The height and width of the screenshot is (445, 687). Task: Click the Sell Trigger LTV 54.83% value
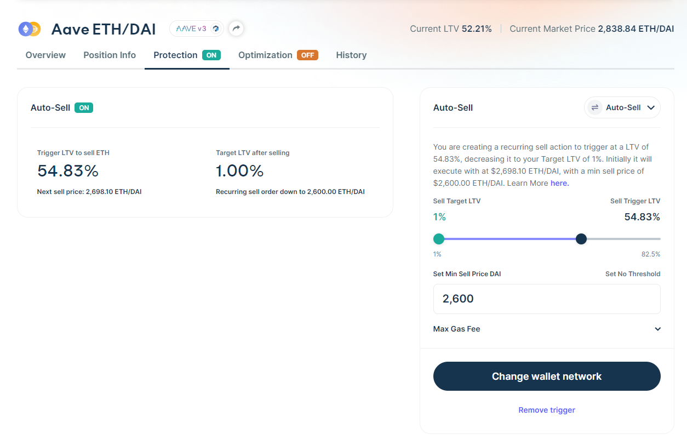642,217
